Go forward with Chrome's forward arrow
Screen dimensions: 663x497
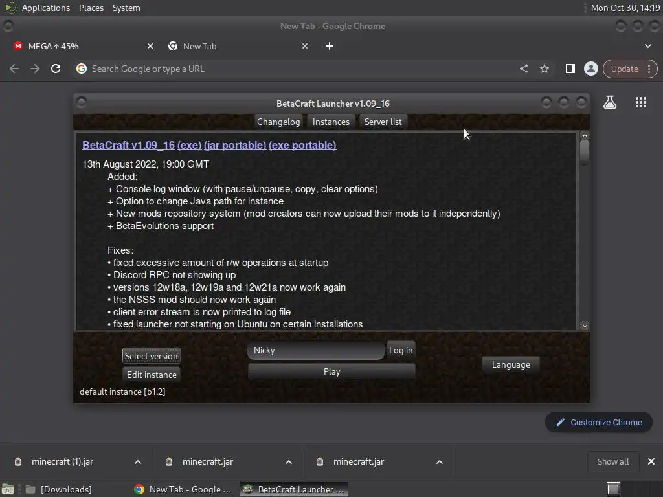pyautogui.click(x=35, y=69)
